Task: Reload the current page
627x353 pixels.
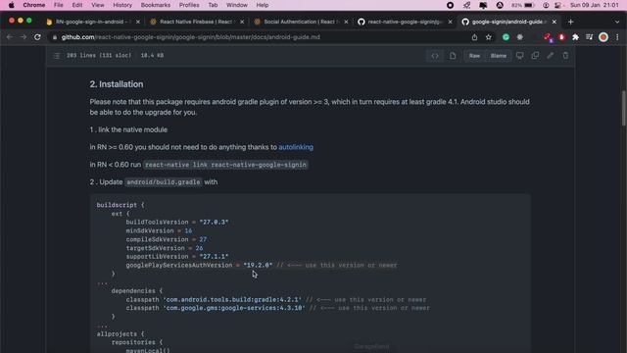Action: (x=37, y=37)
